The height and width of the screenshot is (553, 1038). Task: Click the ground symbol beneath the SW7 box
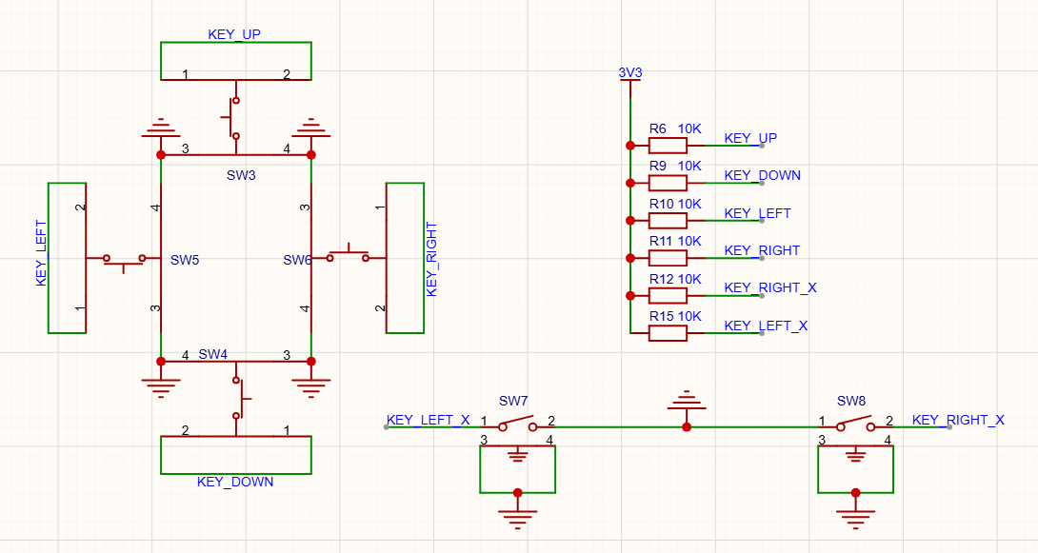tap(518, 518)
